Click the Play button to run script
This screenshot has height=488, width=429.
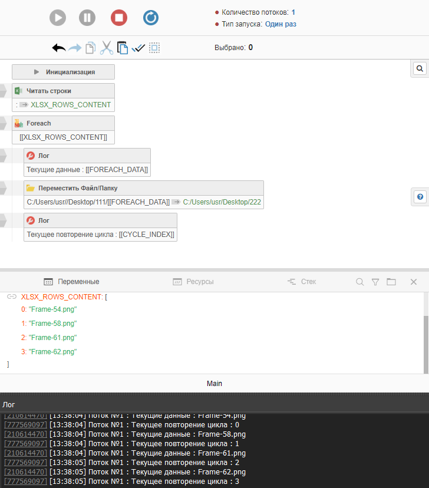click(x=58, y=18)
